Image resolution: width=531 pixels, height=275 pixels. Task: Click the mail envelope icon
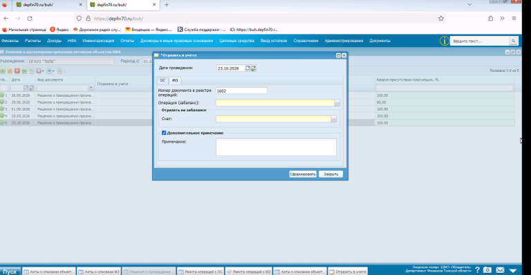(x=500, y=270)
